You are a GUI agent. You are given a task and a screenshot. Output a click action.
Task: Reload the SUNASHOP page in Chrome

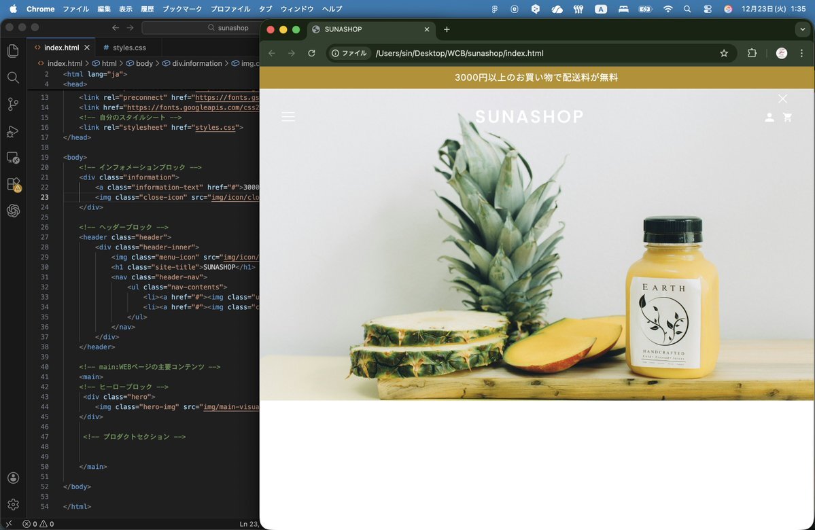[311, 53]
